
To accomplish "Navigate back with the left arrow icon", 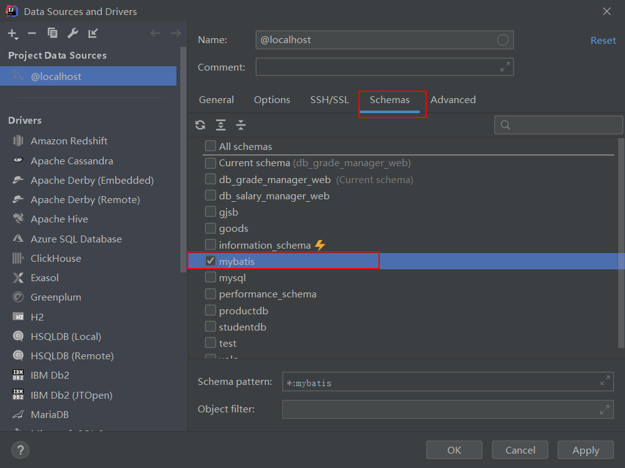I will coord(155,34).
